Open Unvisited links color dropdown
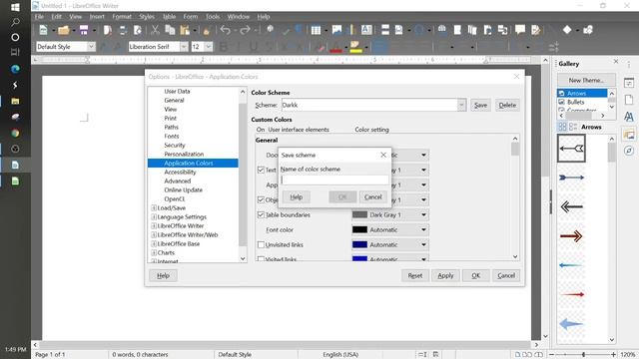The height and width of the screenshot is (359, 639). pyautogui.click(x=423, y=244)
